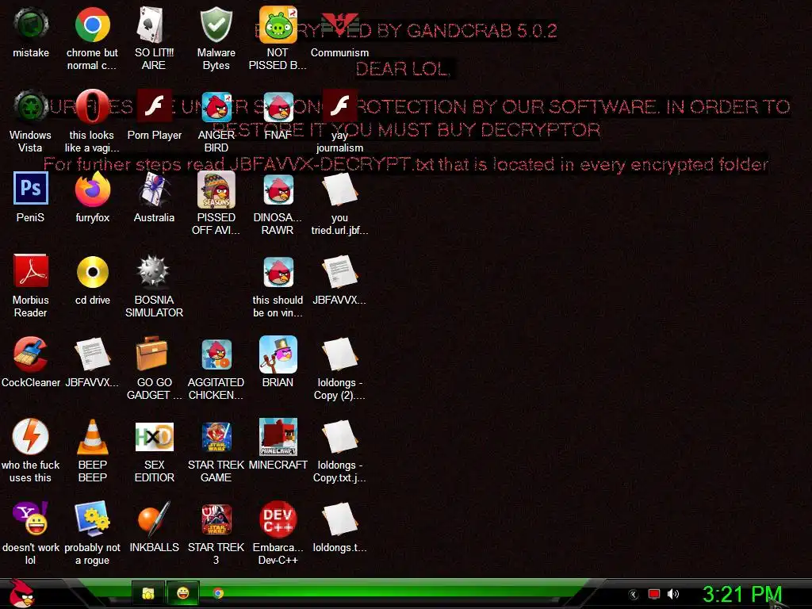Viewport: 812px width, 609px height.
Task: Select the 'NOT PISSED B...' green pig icon
Action: click(278, 25)
